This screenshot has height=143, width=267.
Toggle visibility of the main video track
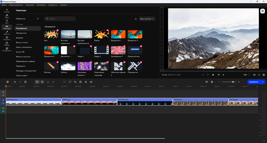3,100
